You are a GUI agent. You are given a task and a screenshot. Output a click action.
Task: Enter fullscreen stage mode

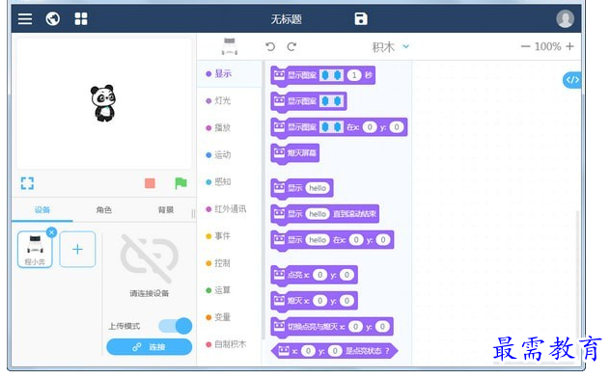pos(27,183)
